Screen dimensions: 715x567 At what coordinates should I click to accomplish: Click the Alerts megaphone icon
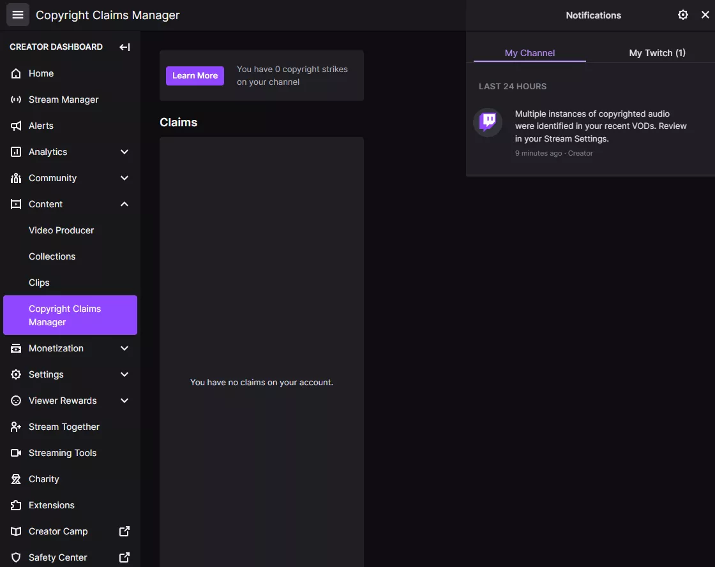[17, 126]
